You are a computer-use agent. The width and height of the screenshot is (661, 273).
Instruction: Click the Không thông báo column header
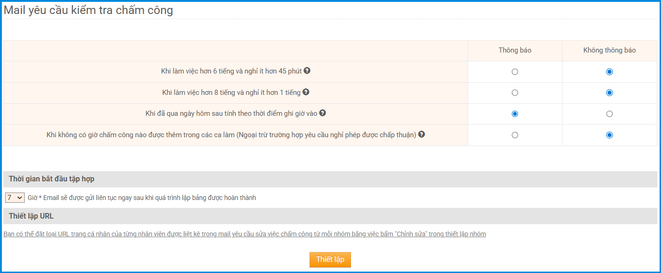point(609,50)
